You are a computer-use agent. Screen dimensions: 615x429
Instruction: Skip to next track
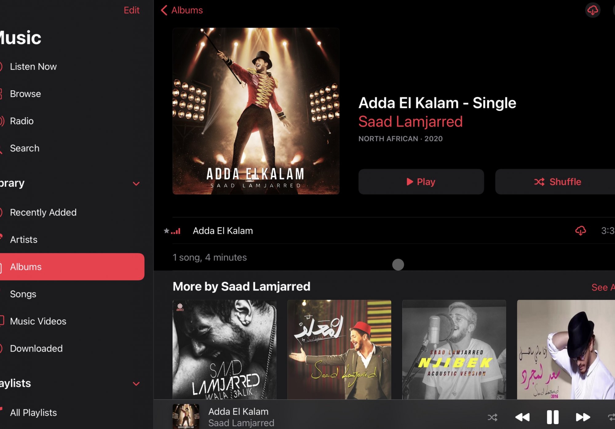tap(583, 417)
